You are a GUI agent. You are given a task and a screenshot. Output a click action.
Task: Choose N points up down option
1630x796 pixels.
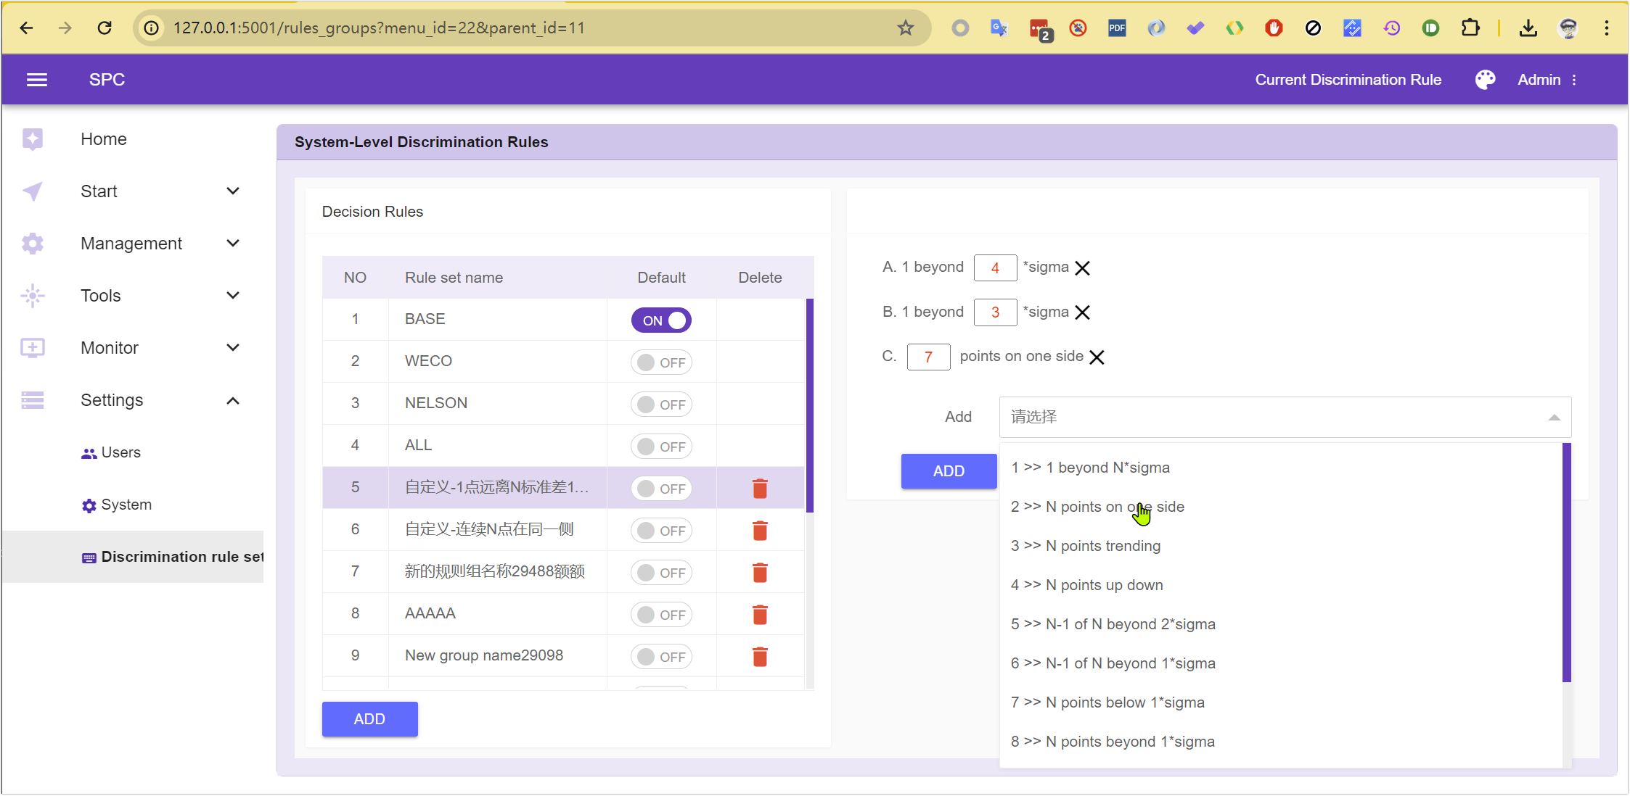click(1281, 585)
